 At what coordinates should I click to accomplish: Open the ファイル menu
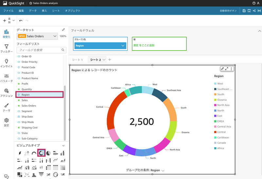[9, 11]
